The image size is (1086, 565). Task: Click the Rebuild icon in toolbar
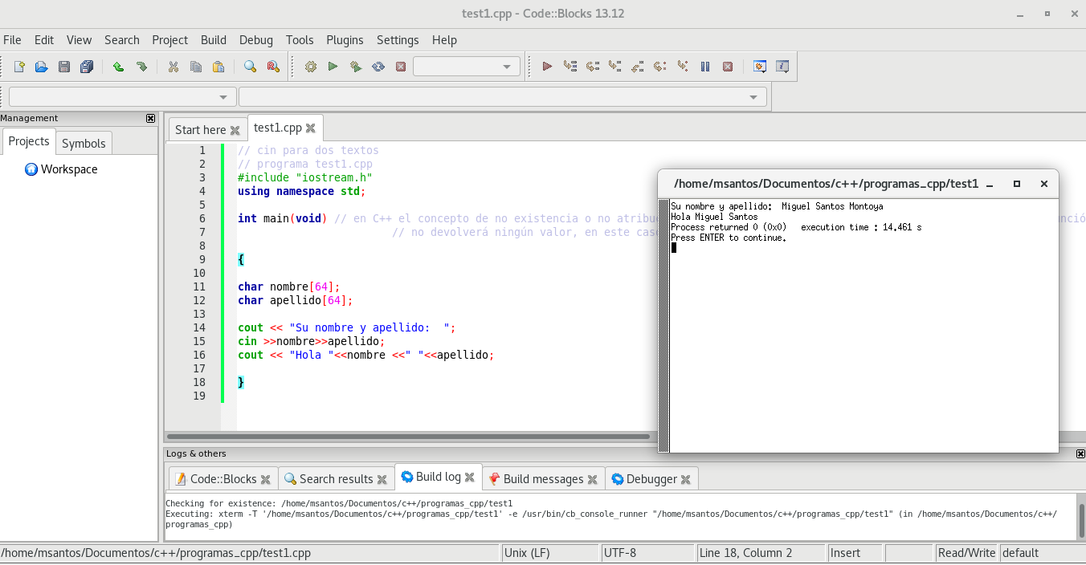tap(378, 67)
